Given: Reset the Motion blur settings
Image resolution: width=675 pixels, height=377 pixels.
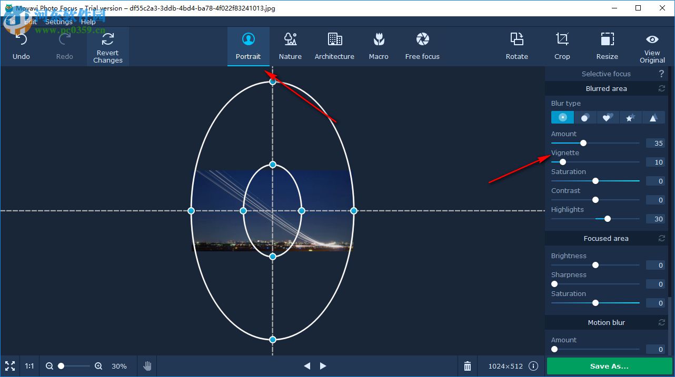Looking at the screenshot, I should (662, 322).
